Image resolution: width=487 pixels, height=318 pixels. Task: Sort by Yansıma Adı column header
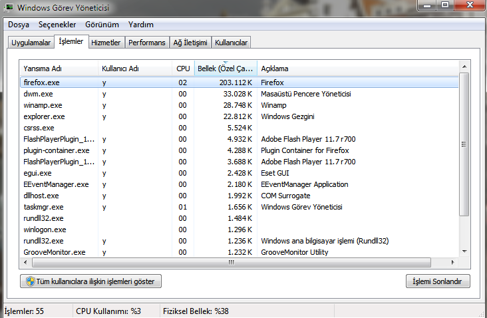[x=59, y=69]
